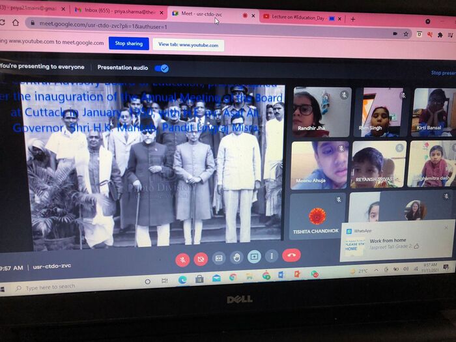This screenshot has width=456, height=342.
Task: Open Mail app from taskbar
Action: [216, 278]
